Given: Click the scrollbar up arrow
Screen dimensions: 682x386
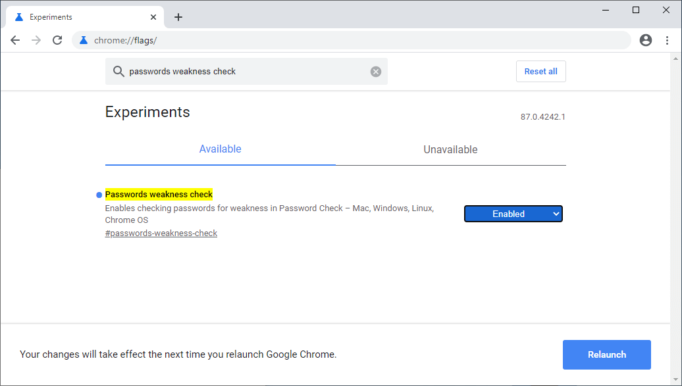Looking at the screenshot, I should point(675,59).
